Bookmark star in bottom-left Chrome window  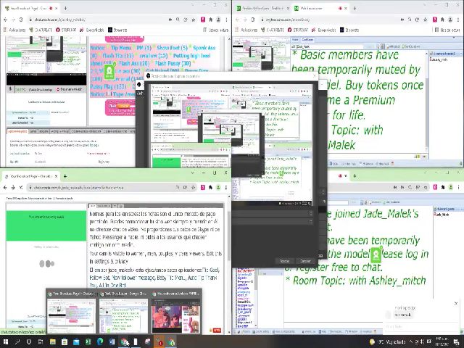coord(194,187)
